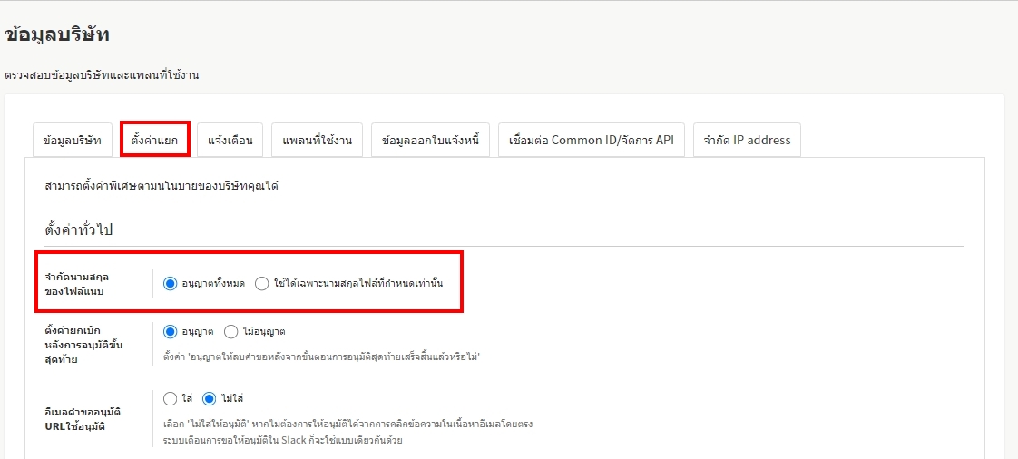Select อนุญาต for cancel after final approval
This screenshot has width=1018, height=459.
(171, 332)
